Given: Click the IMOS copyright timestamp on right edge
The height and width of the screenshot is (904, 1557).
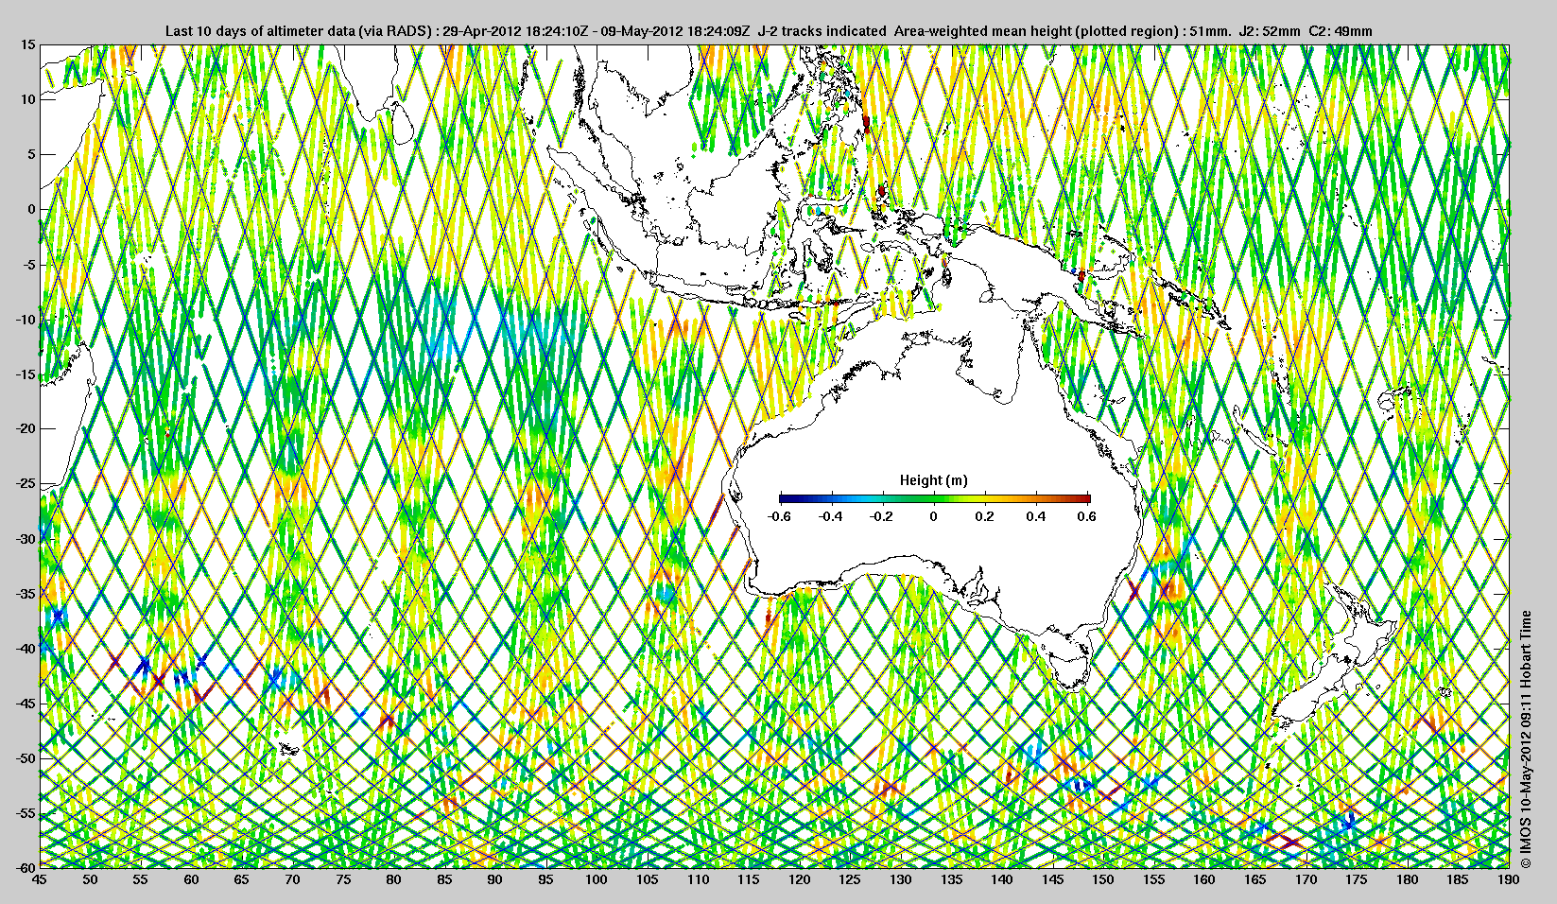Looking at the screenshot, I should click(1525, 739).
